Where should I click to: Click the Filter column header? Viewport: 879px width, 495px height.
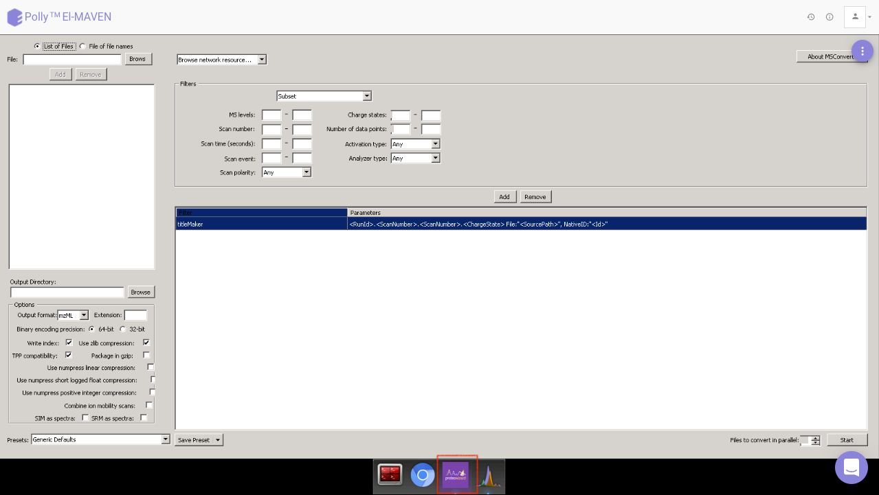click(x=262, y=213)
